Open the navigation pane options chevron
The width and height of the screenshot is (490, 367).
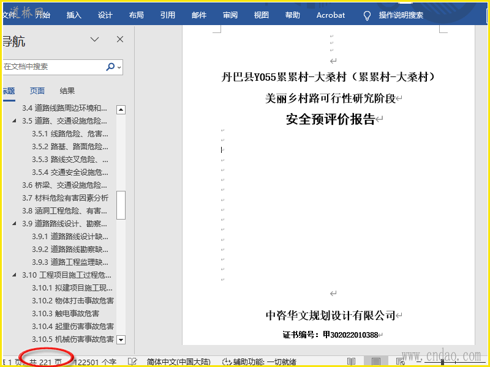point(95,39)
